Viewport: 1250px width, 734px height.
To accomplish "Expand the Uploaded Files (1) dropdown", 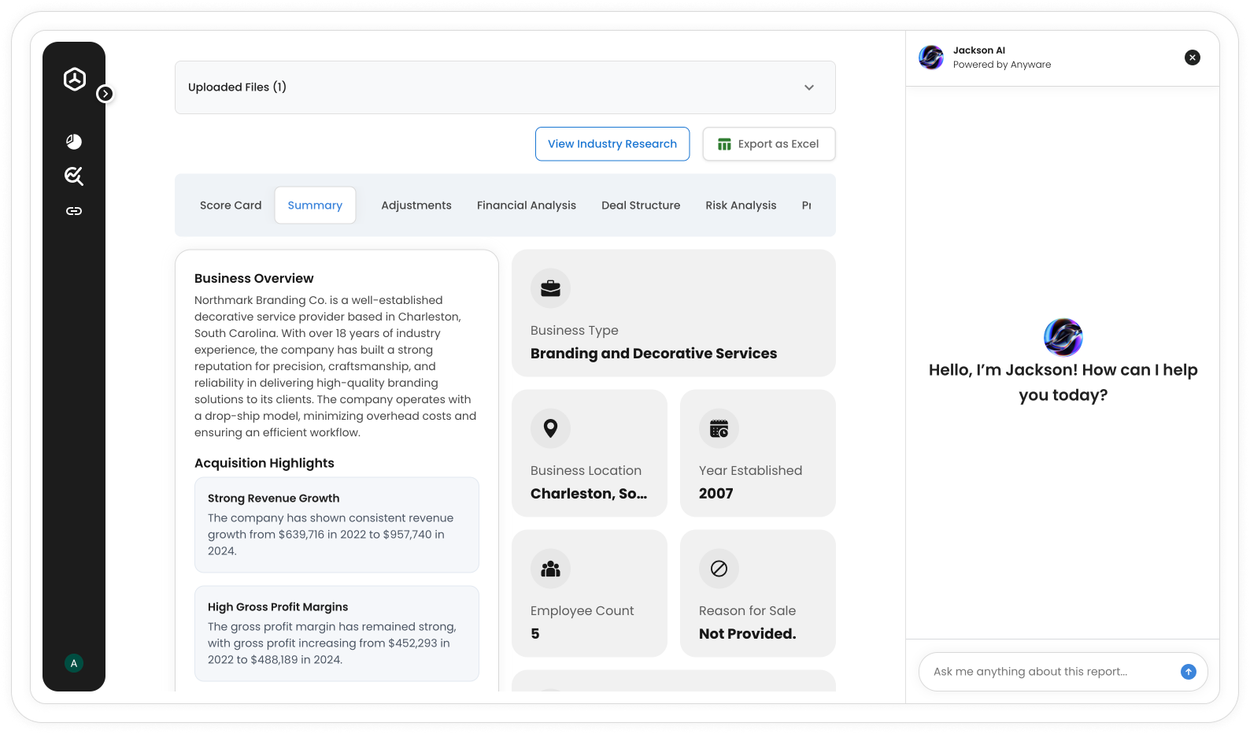I will pos(808,87).
